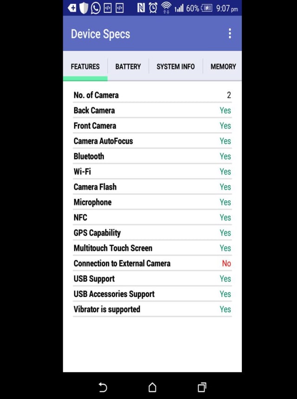Tap the alarm clock status icon
The height and width of the screenshot is (399, 297).
pos(153,8)
